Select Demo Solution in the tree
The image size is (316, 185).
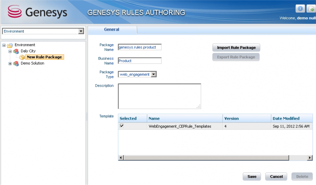(32, 63)
